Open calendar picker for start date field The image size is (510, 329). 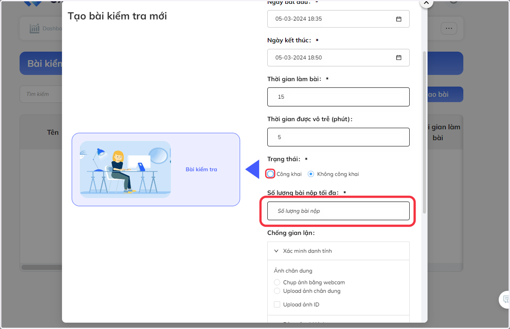pyautogui.click(x=399, y=19)
